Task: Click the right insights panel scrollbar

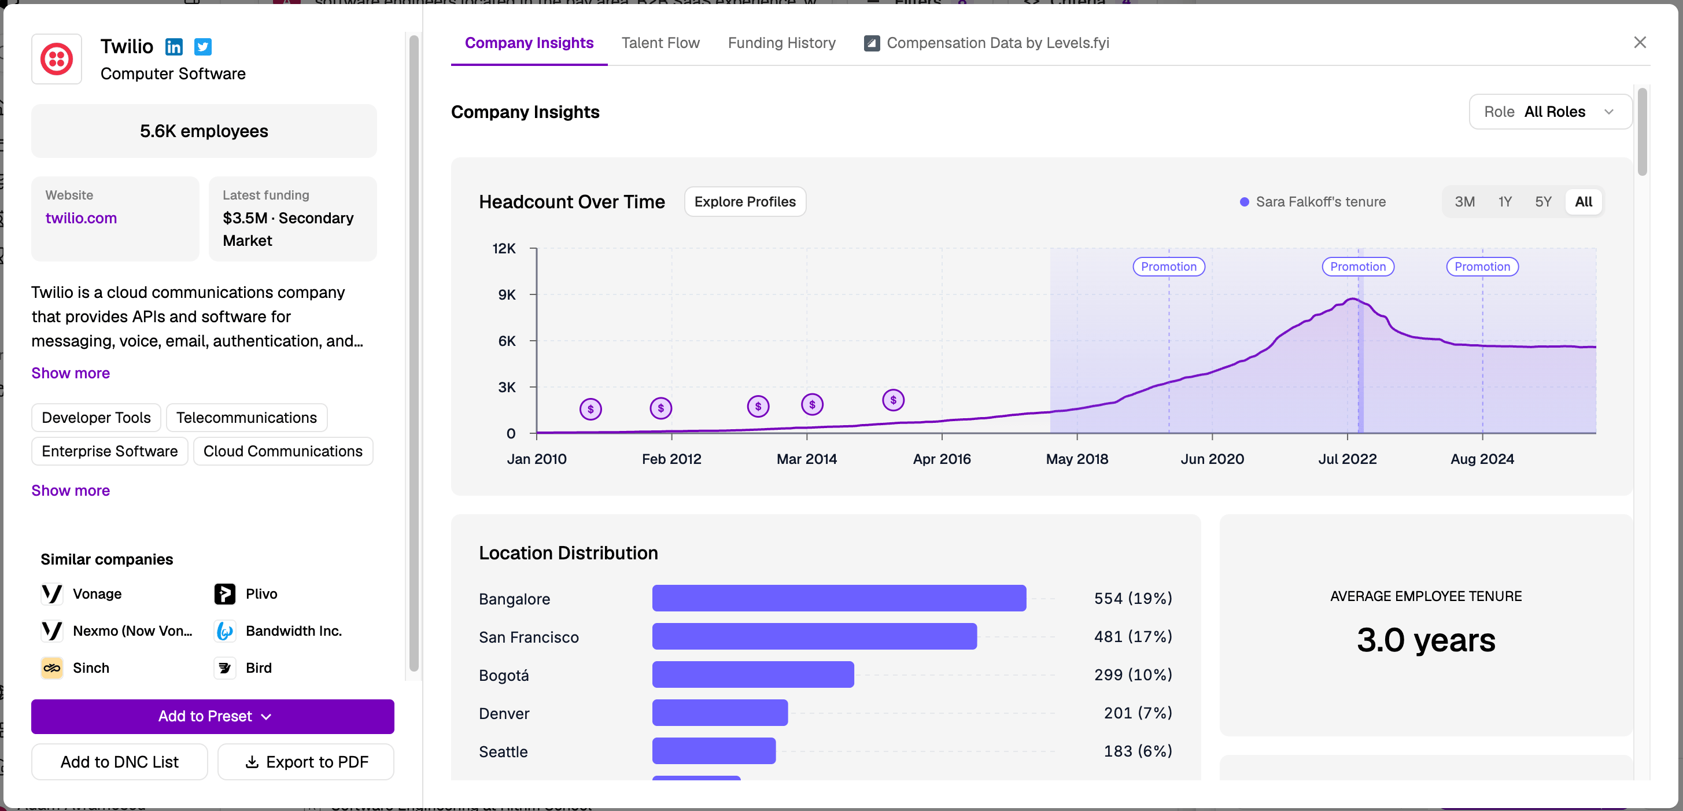Action: tap(1643, 131)
